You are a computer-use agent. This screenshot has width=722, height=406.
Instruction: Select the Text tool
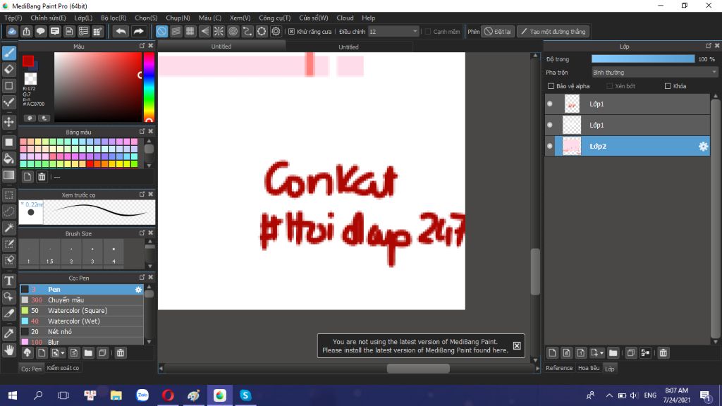[x=9, y=281]
